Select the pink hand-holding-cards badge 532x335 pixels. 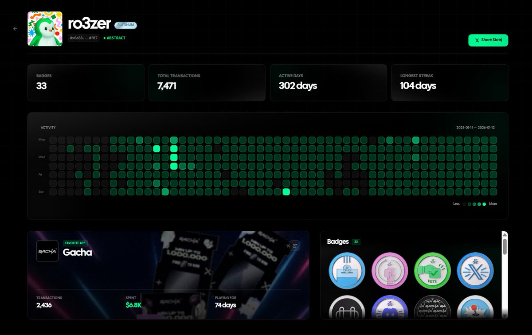(390, 271)
